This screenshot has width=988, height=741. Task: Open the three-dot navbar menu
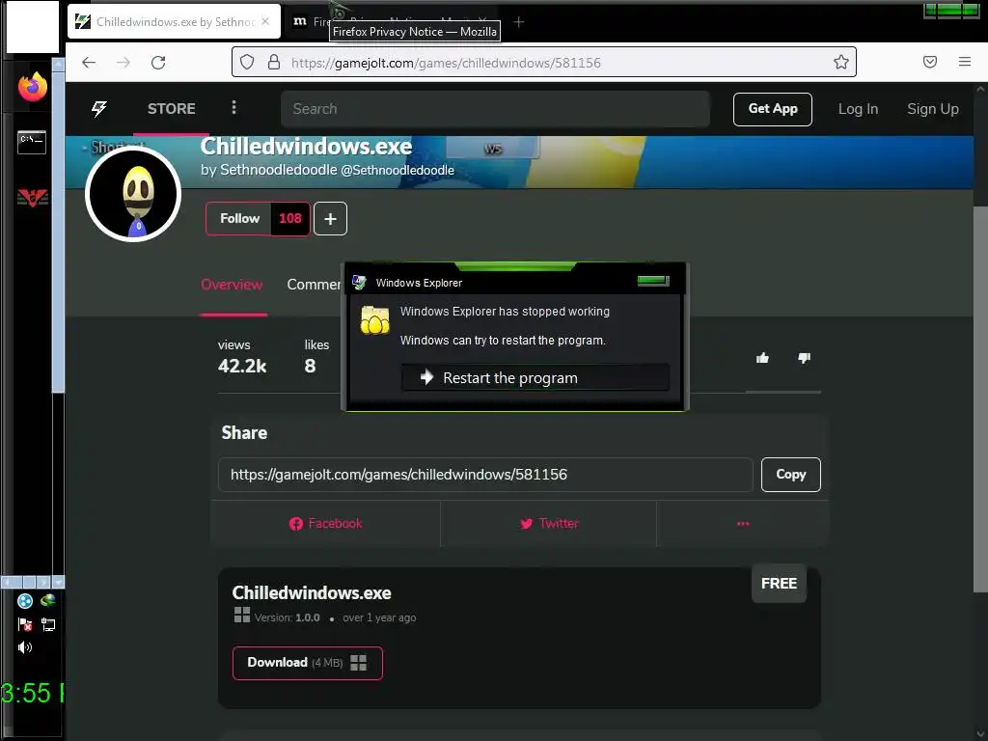tap(233, 108)
